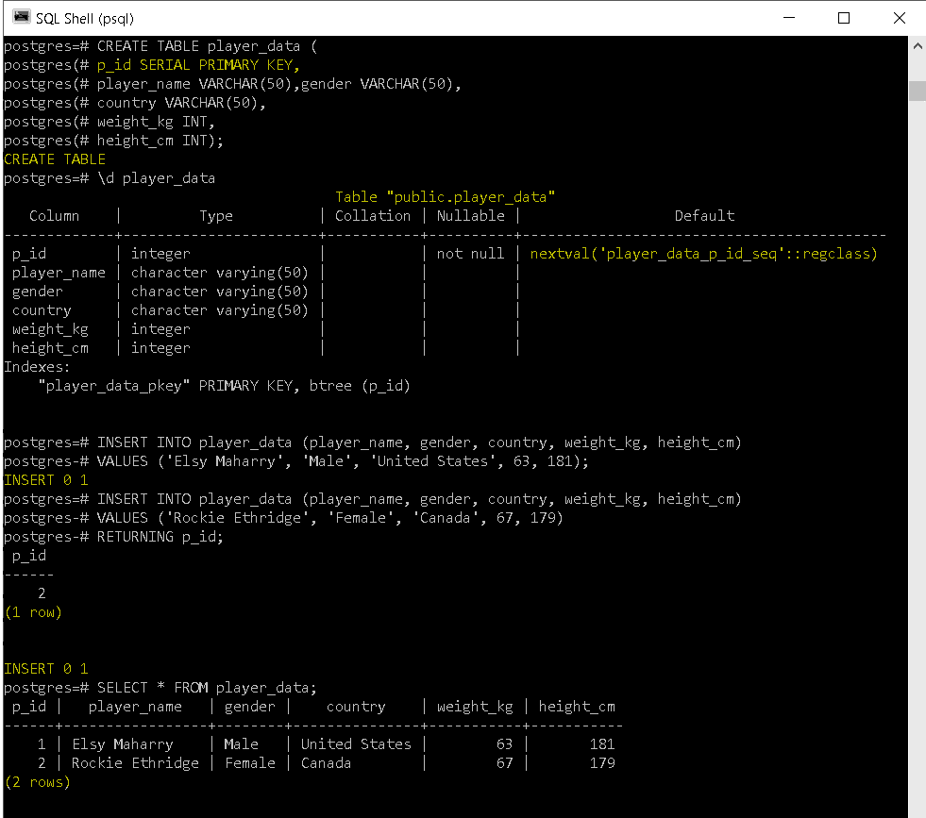Minimize the SQL Shell window

tap(789, 17)
